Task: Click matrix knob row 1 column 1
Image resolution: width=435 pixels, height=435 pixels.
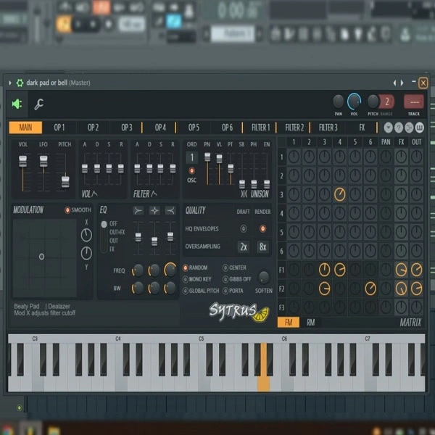Action: (294, 157)
